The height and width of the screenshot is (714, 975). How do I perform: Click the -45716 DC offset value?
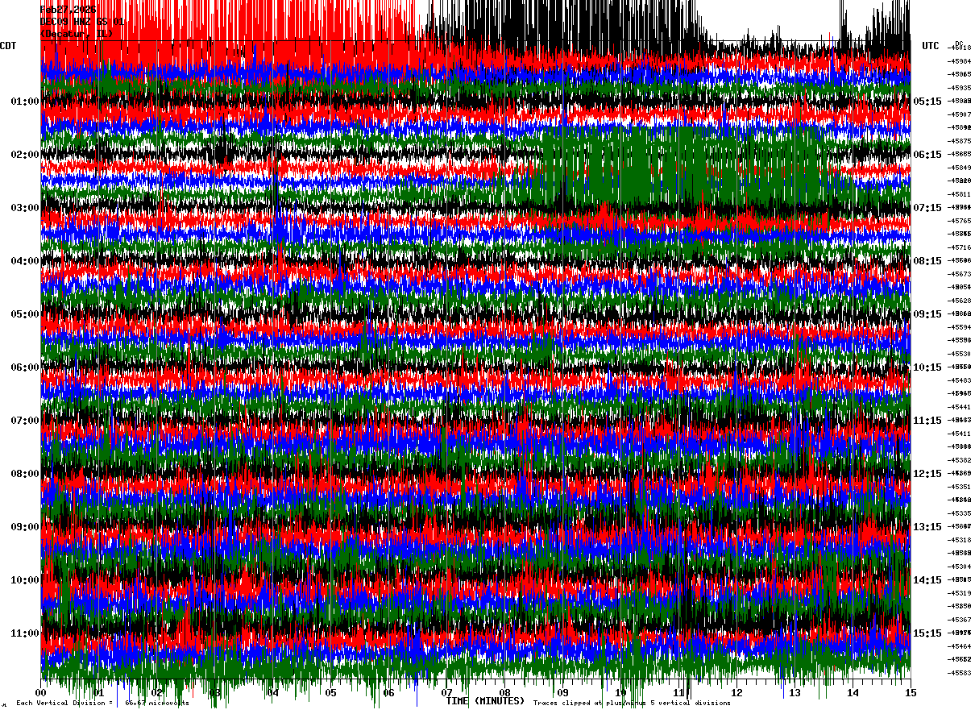960,247
